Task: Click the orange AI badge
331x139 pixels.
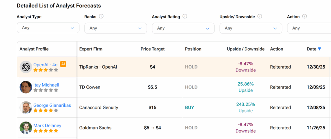Action: [x=63, y=64]
